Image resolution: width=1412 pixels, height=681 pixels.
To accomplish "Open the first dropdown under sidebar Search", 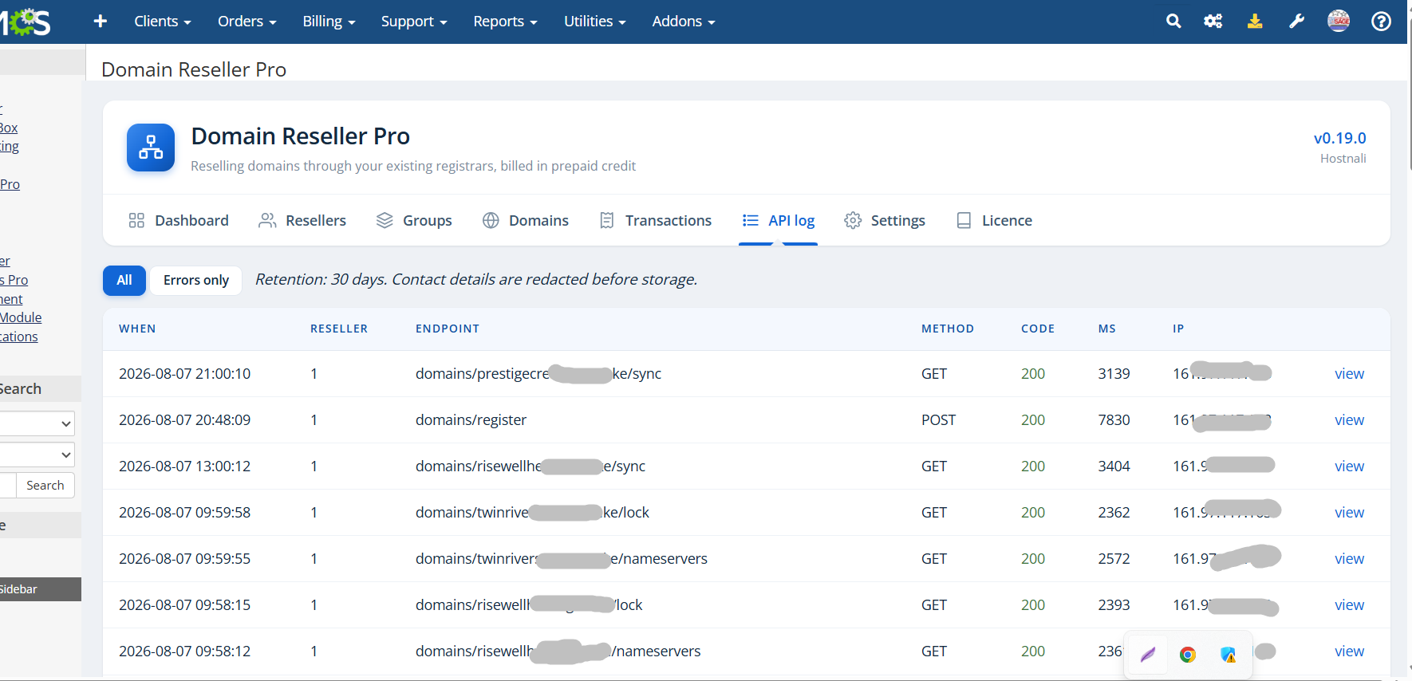I will tap(37, 423).
